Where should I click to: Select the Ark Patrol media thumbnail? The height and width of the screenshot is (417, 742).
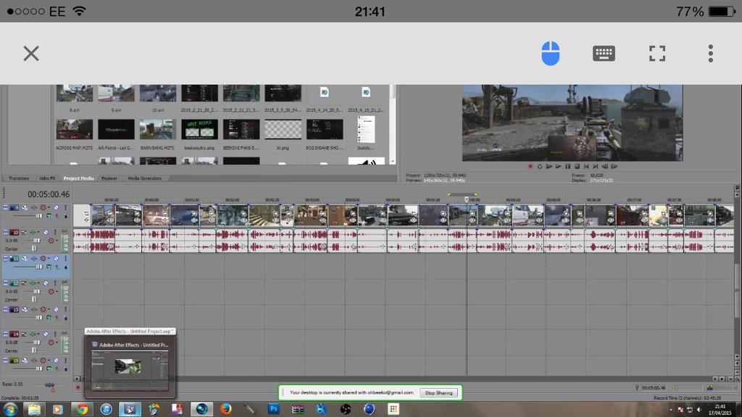tap(116, 129)
